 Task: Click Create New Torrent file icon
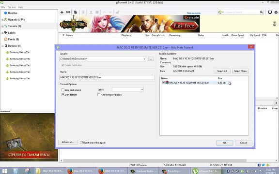tap(76, 12)
